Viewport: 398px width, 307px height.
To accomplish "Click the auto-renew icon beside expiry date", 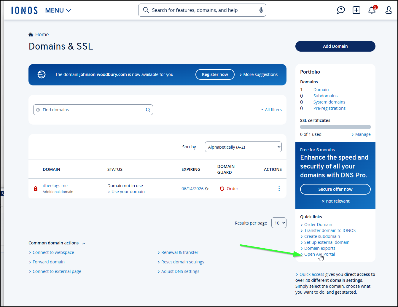I will pyautogui.click(x=207, y=189).
